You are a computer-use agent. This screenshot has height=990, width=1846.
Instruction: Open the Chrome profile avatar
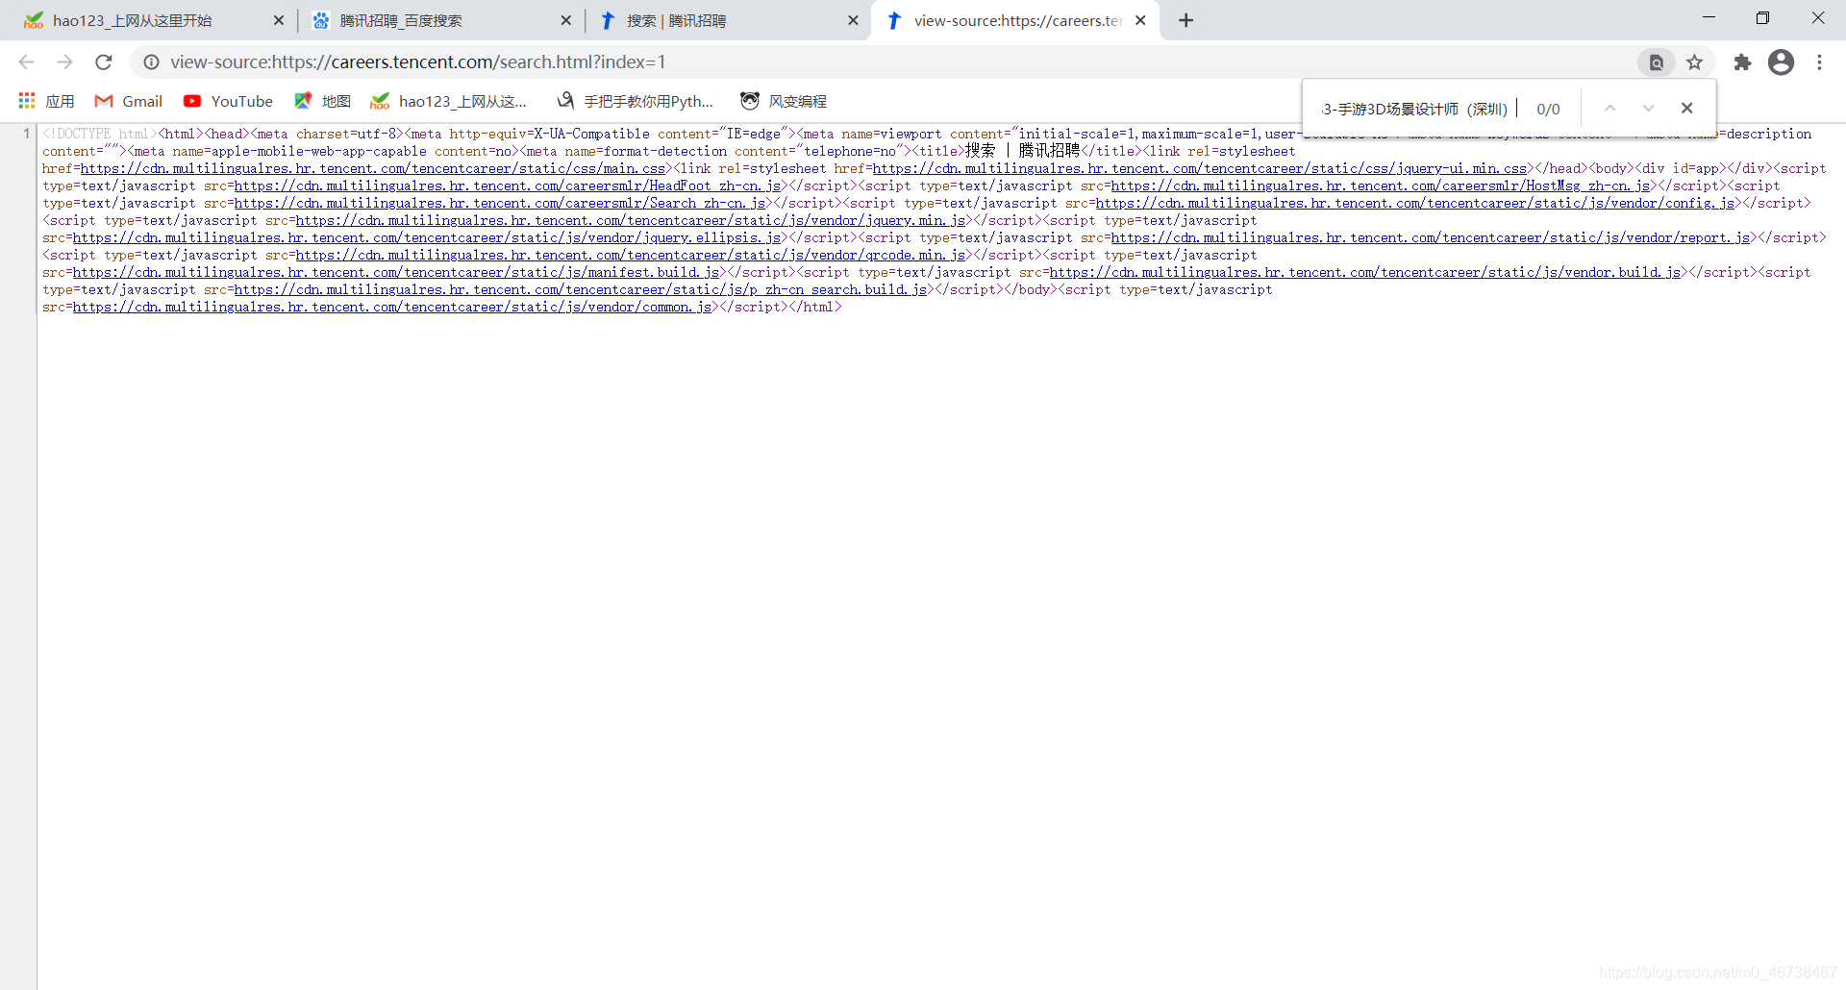[1781, 62]
